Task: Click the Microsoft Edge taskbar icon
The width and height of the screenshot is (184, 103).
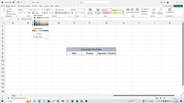Action: click(x=39, y=101)
